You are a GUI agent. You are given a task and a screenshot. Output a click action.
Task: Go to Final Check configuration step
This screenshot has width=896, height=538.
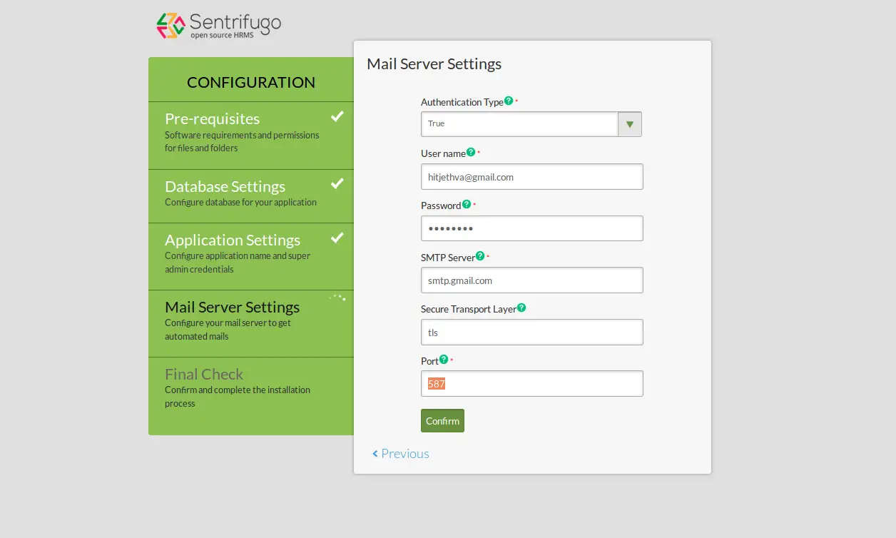(x=251, y=396)
